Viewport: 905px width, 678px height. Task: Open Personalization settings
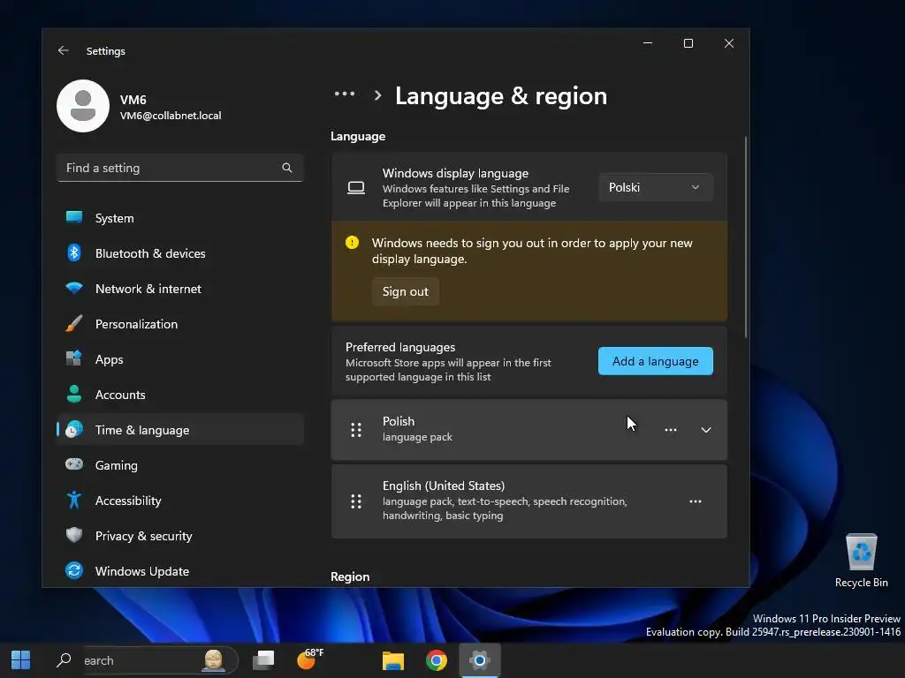[x=180, y=324]
